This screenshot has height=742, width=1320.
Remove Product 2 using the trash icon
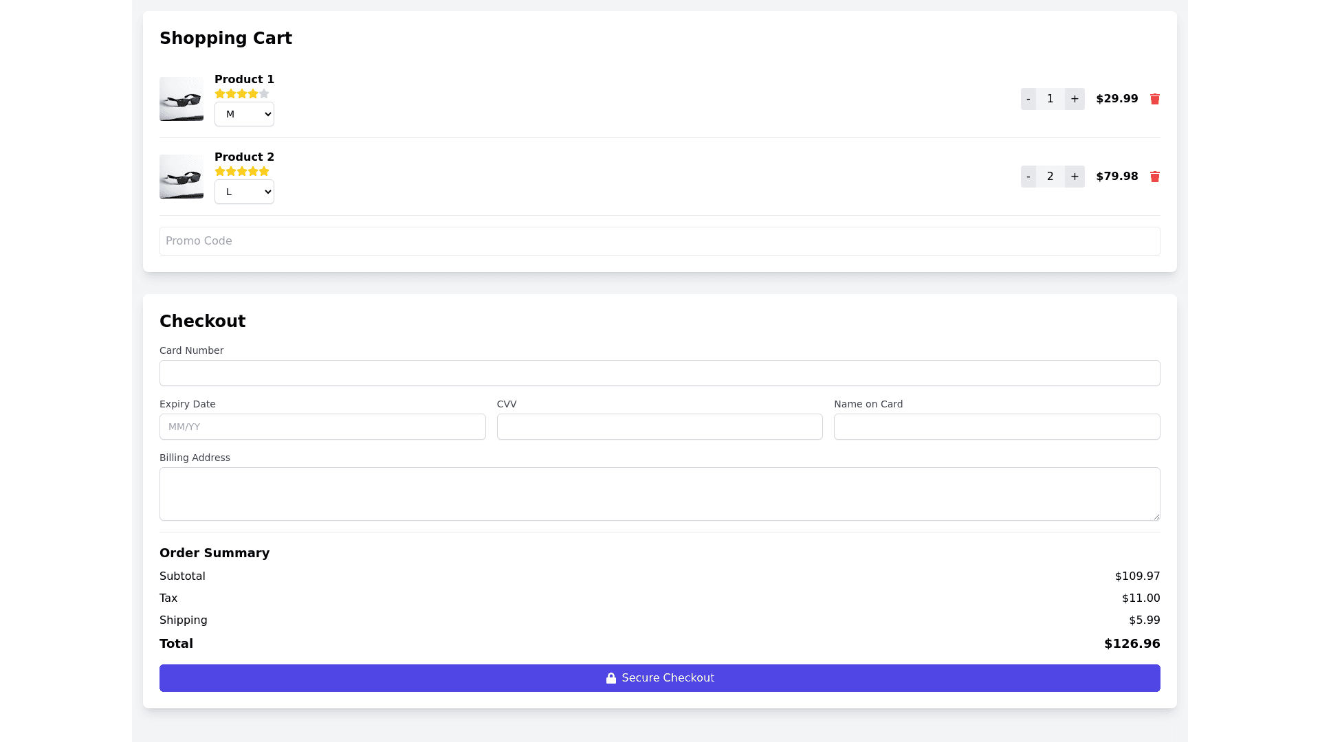[x=1155, y=177]
